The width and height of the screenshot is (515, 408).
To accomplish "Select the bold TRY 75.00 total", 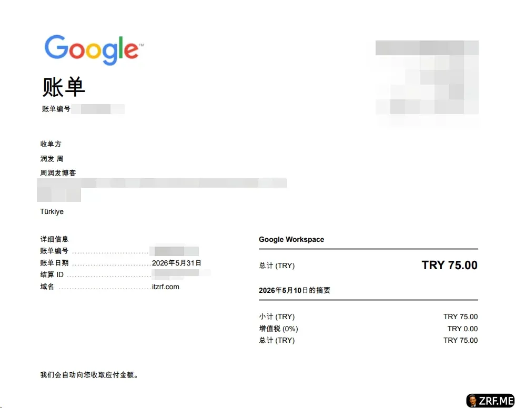I will click(449, 265).
